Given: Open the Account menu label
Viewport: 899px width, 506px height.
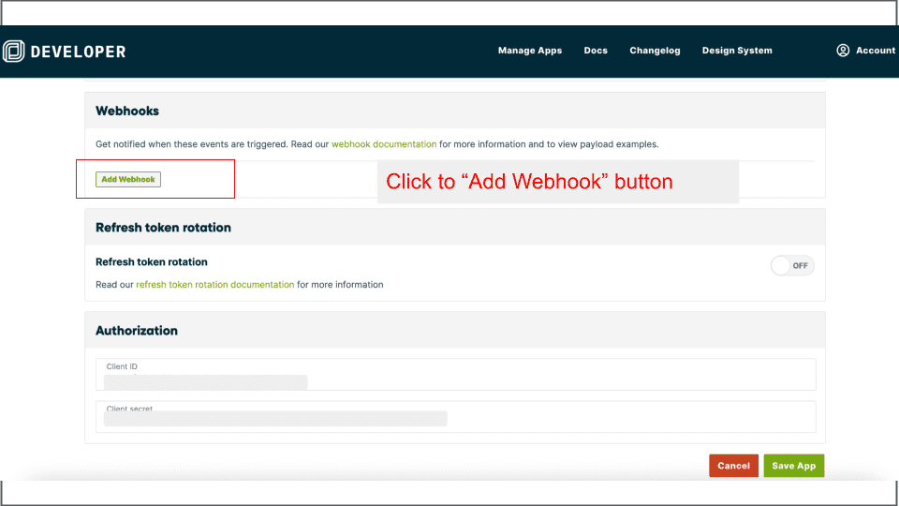Looking at the screenshot, I should [876, 51].
